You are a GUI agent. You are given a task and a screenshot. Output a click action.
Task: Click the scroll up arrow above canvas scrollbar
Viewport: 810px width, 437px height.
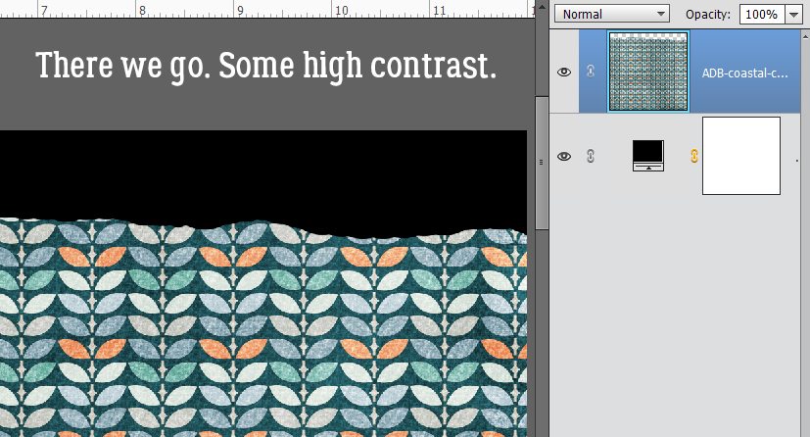[x=542, y=7]
